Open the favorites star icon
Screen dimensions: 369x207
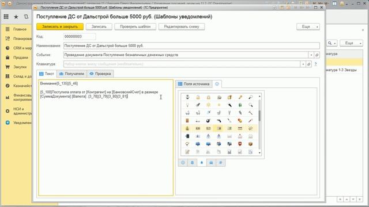click(x=16, y=17)
